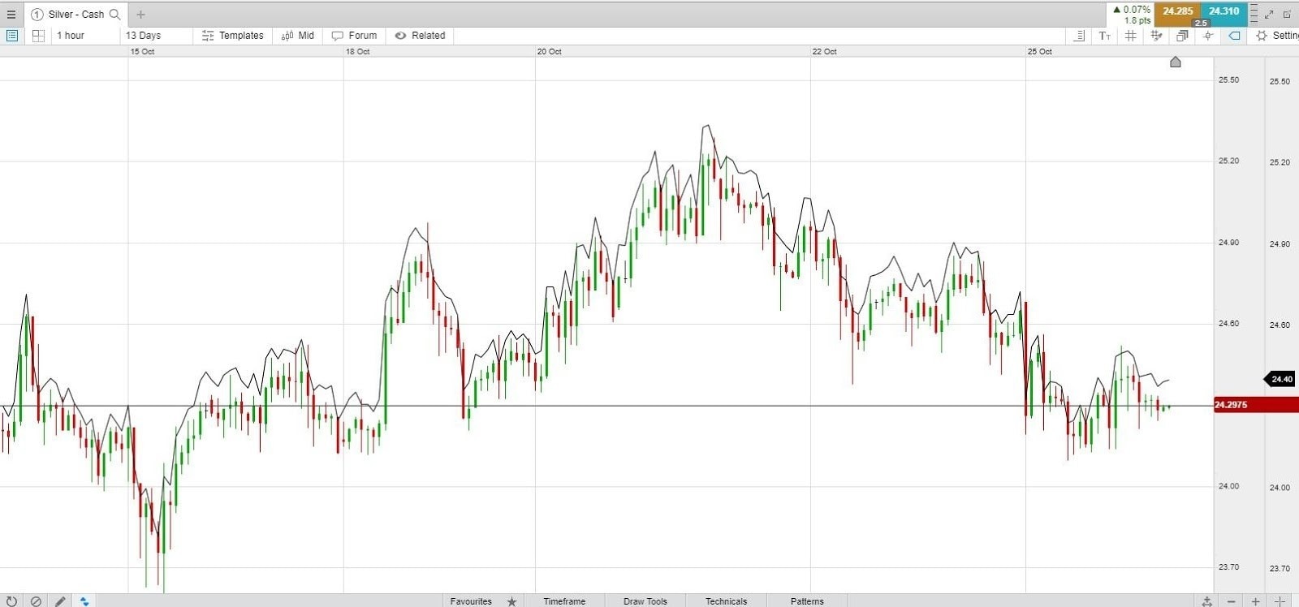The image size is (1299, 607).
Task: Open the Draw Tools tab
Action: 645,601
